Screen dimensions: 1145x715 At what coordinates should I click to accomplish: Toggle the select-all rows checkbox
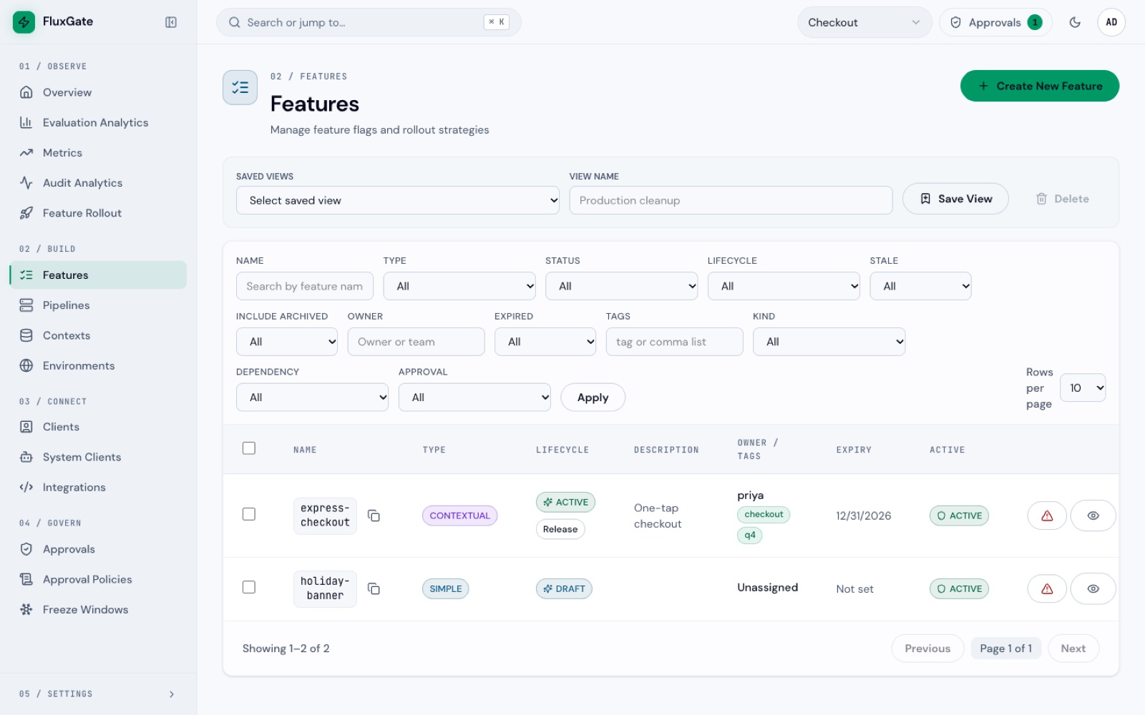[x=249, y=448]
